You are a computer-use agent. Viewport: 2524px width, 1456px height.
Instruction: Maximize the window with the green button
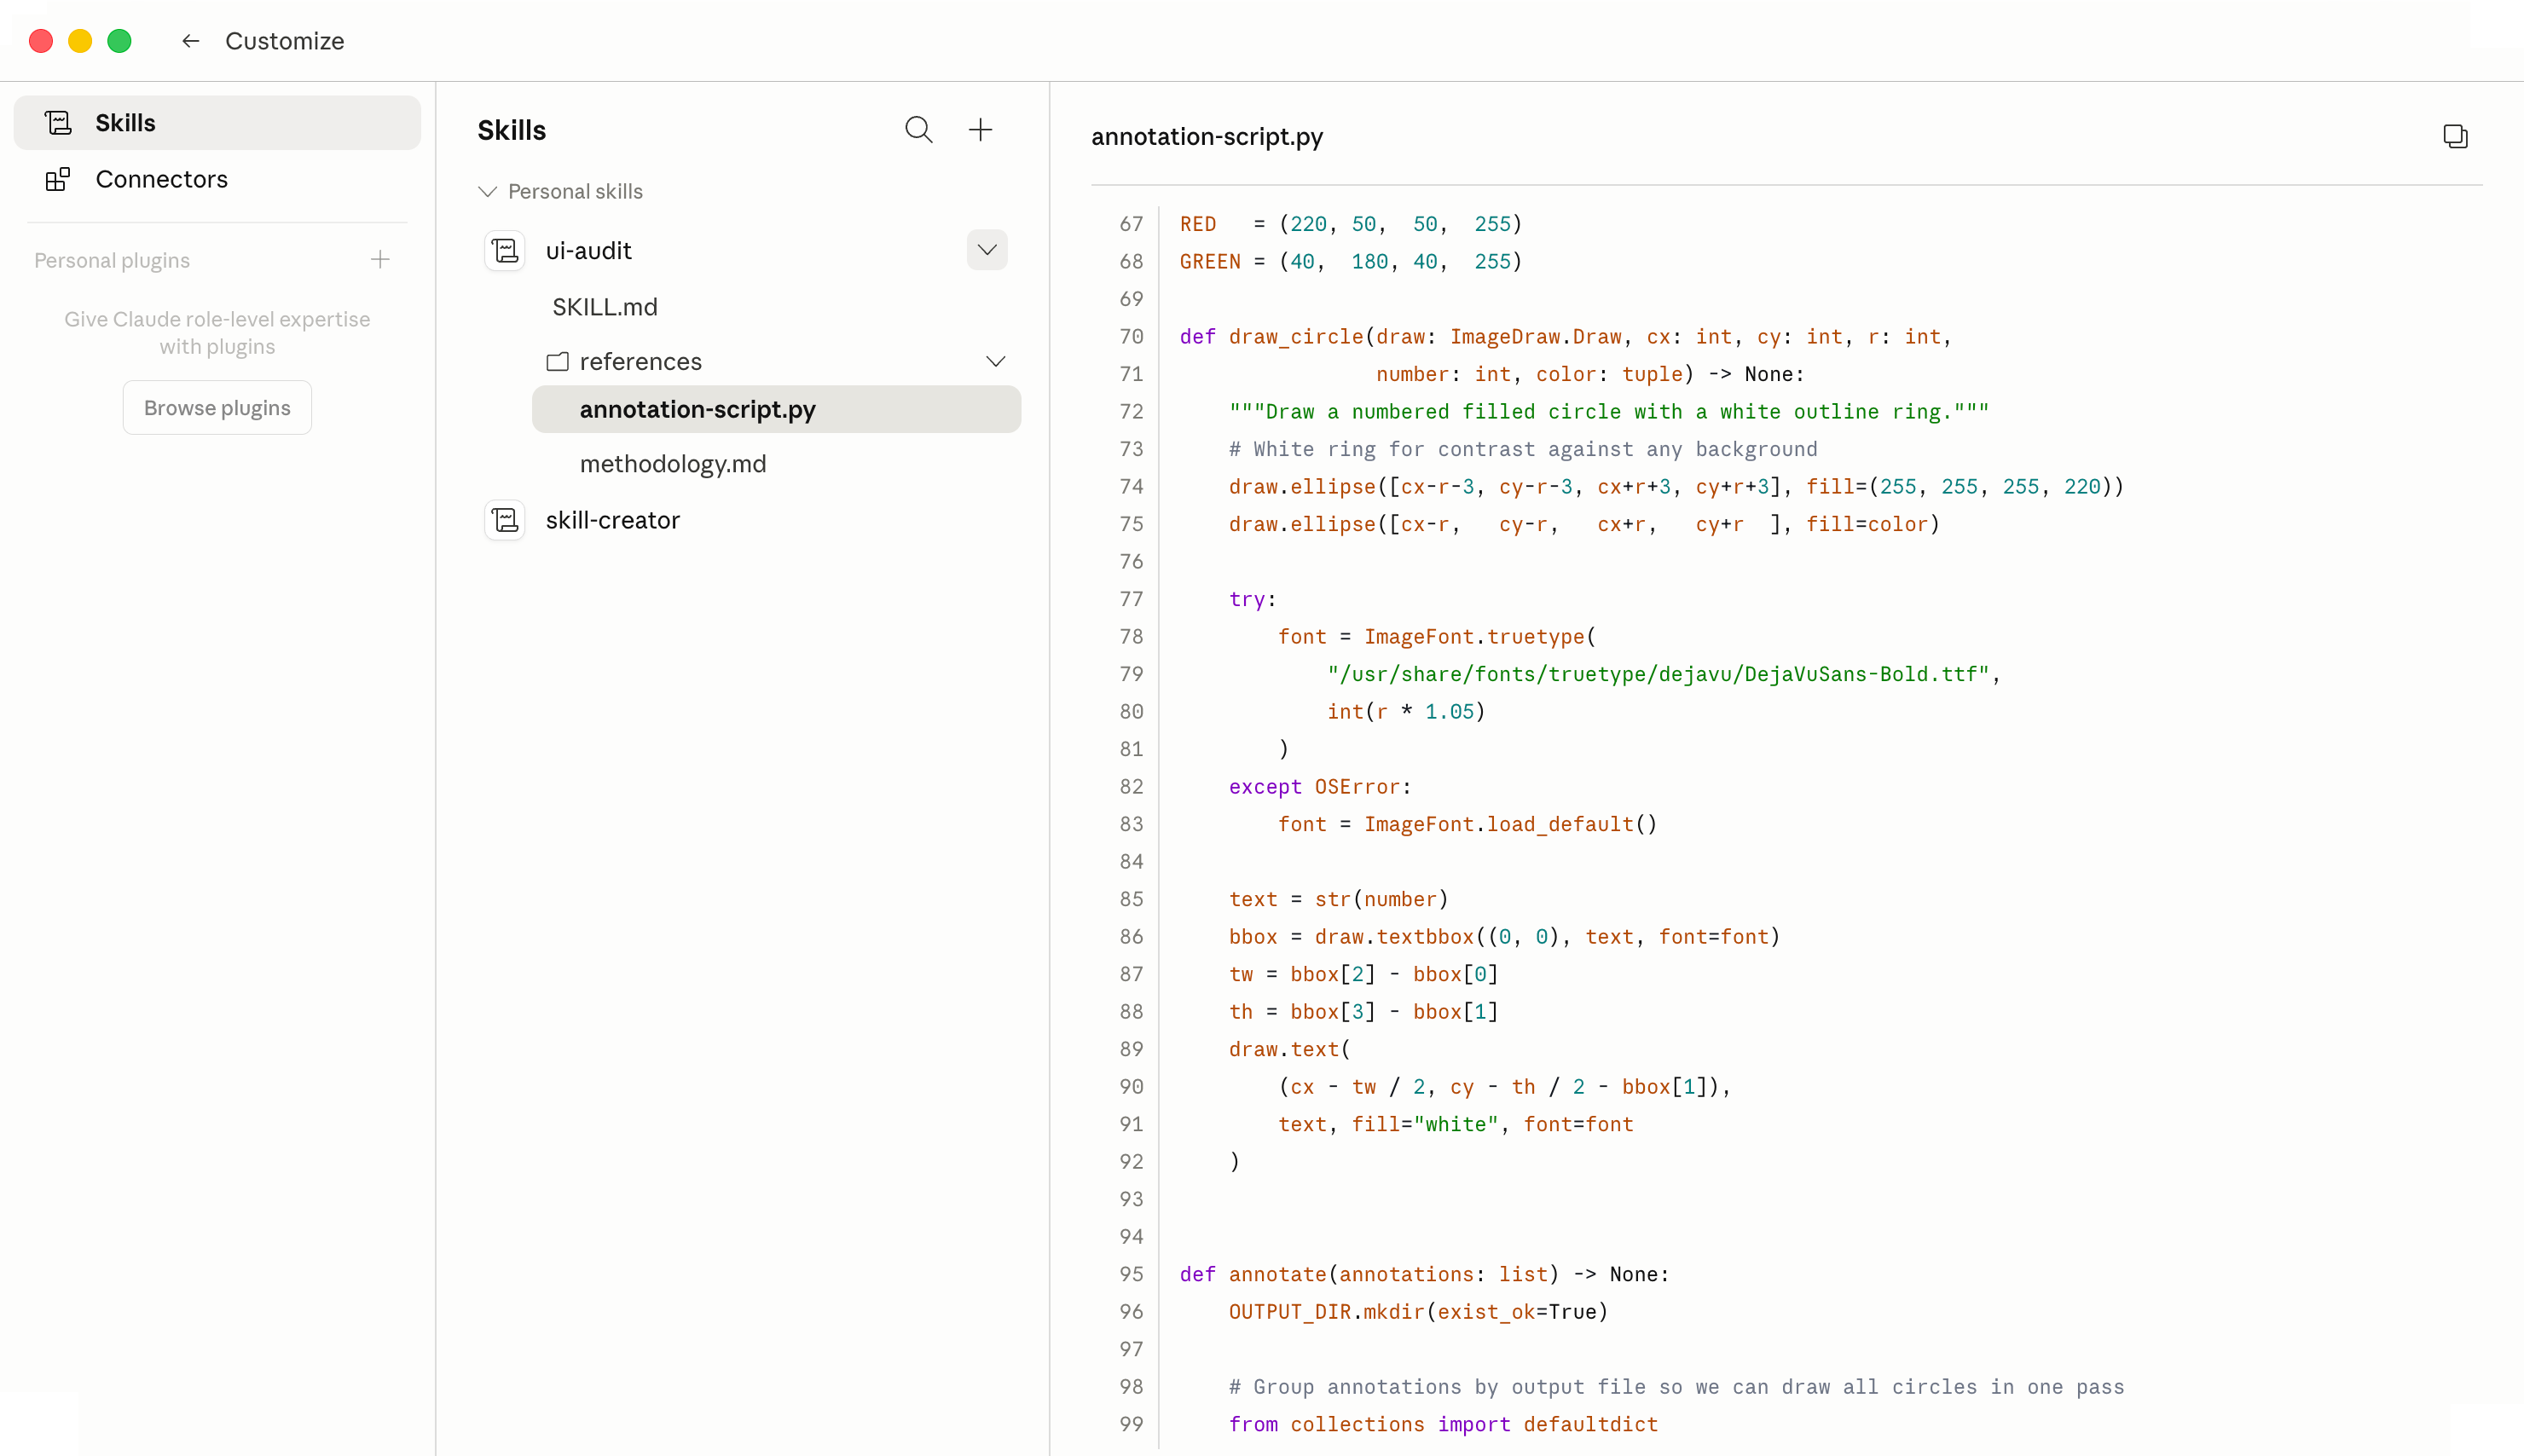tap(120, 41)
